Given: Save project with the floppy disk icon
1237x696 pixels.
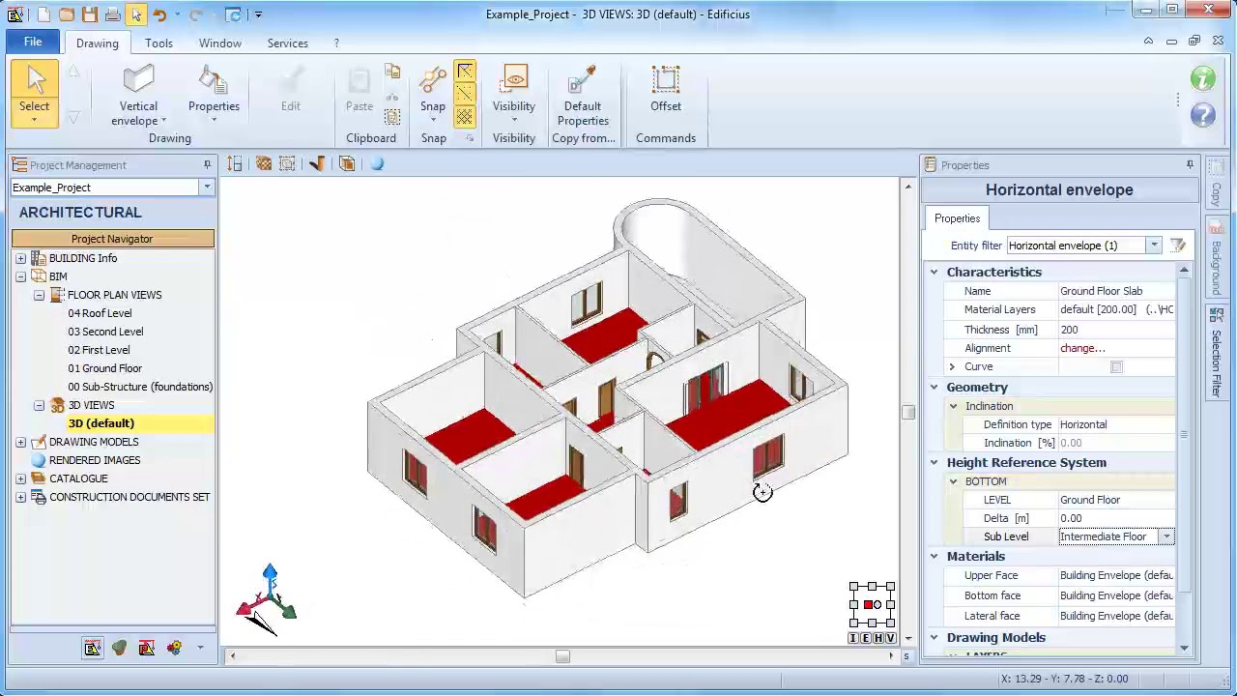Looking at the screenshot, I should point(90,14).
